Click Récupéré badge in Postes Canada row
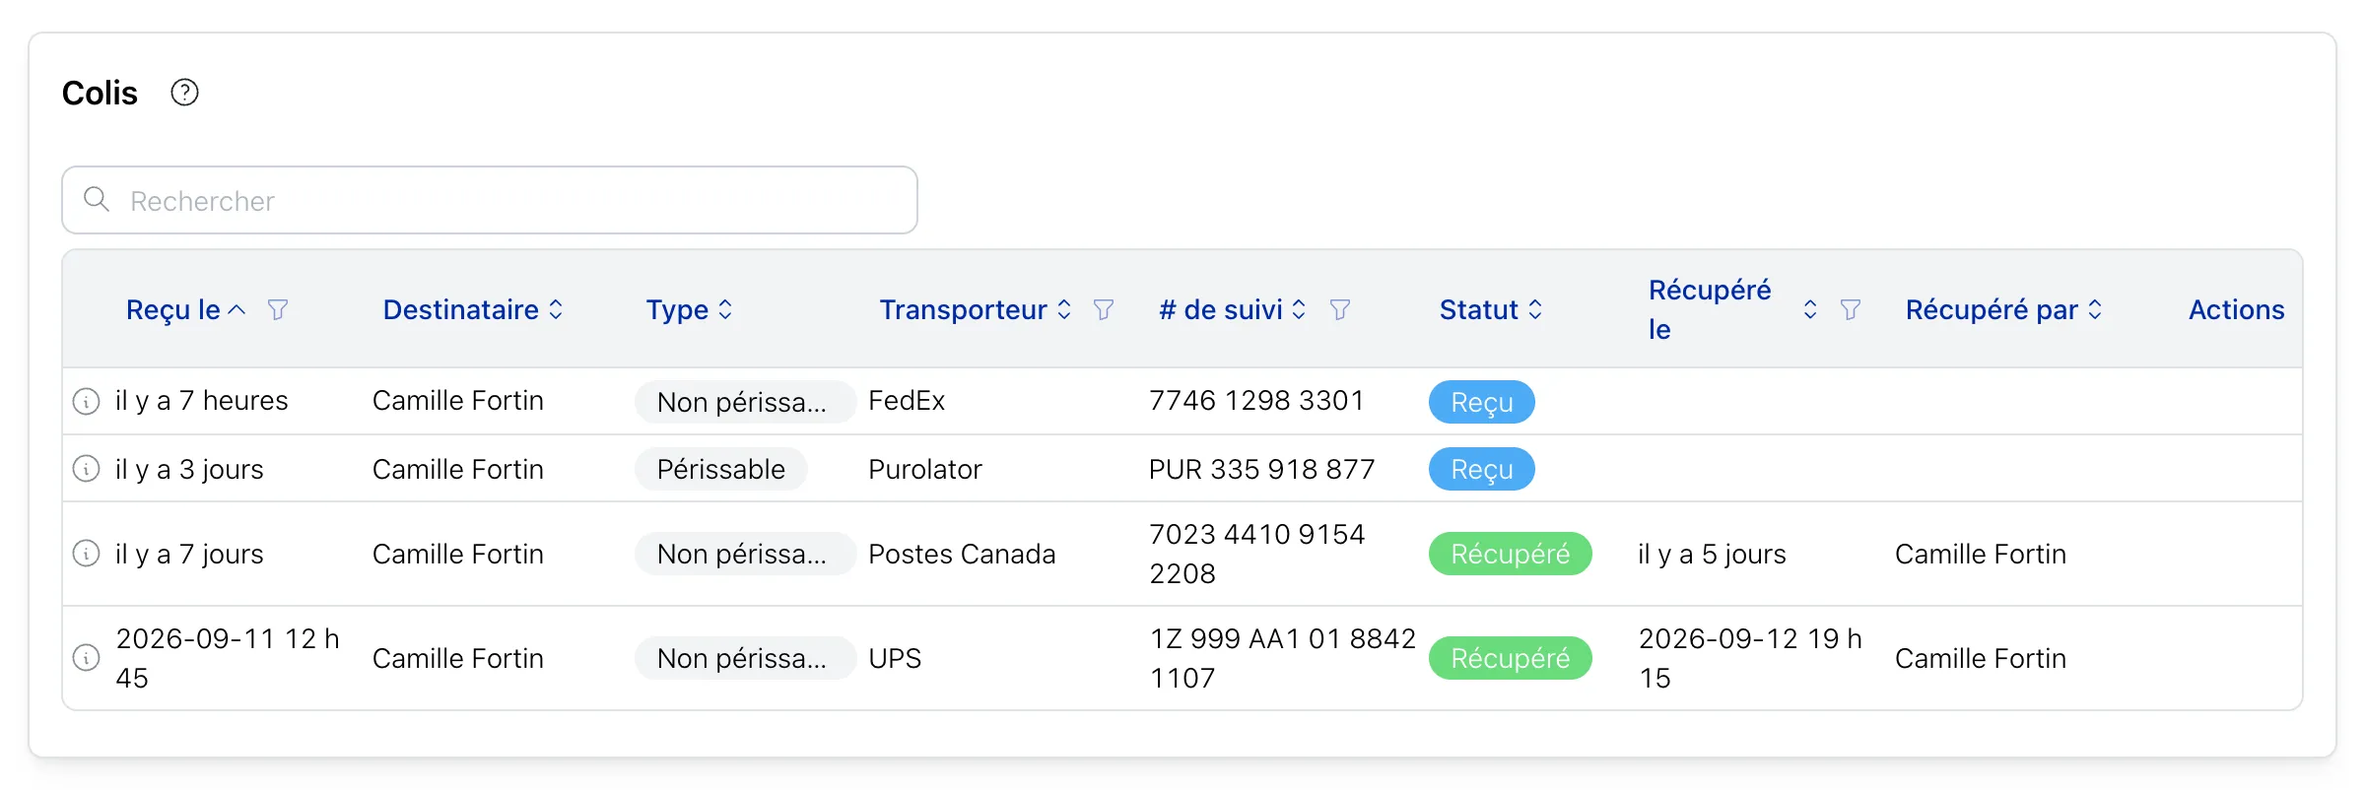 pos(1511,554)
